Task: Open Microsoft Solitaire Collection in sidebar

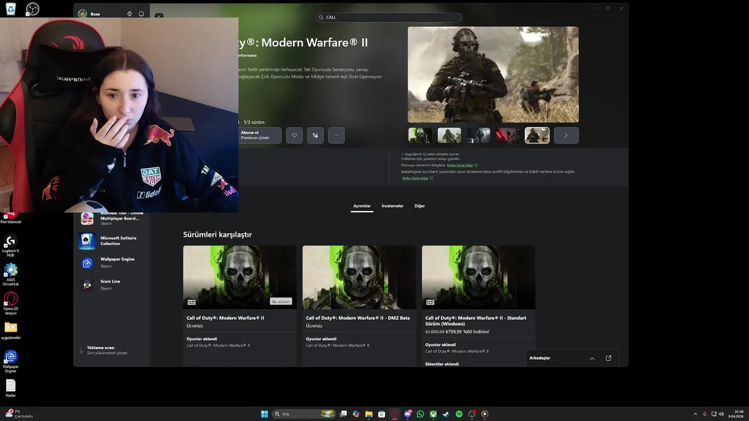Action: [111, 241]
